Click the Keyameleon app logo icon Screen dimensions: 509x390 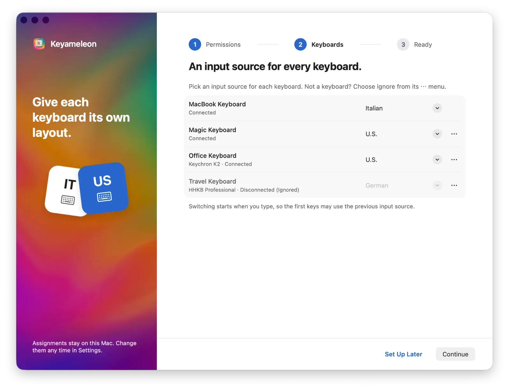tap(39, 44)
